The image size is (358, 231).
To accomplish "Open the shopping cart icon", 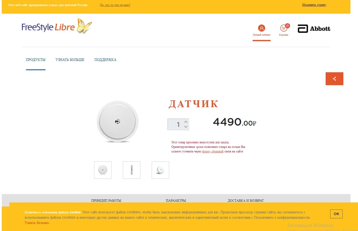I will point(284,28).
